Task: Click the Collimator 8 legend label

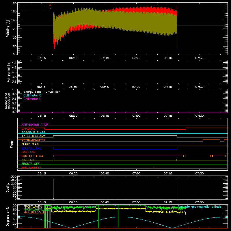Action: click(32, 95)
